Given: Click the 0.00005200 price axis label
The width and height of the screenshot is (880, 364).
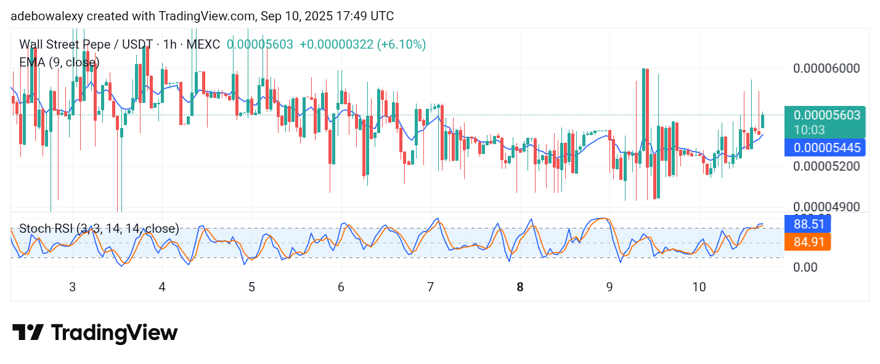Looking at the screenshot, I should coord(826,166).
